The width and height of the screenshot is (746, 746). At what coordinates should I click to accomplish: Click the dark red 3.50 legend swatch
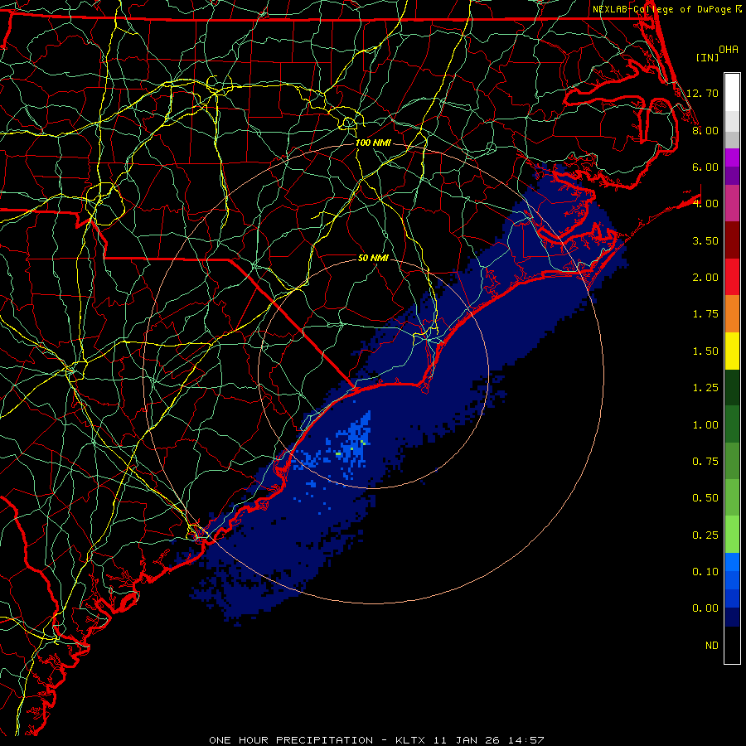(732, 240)
